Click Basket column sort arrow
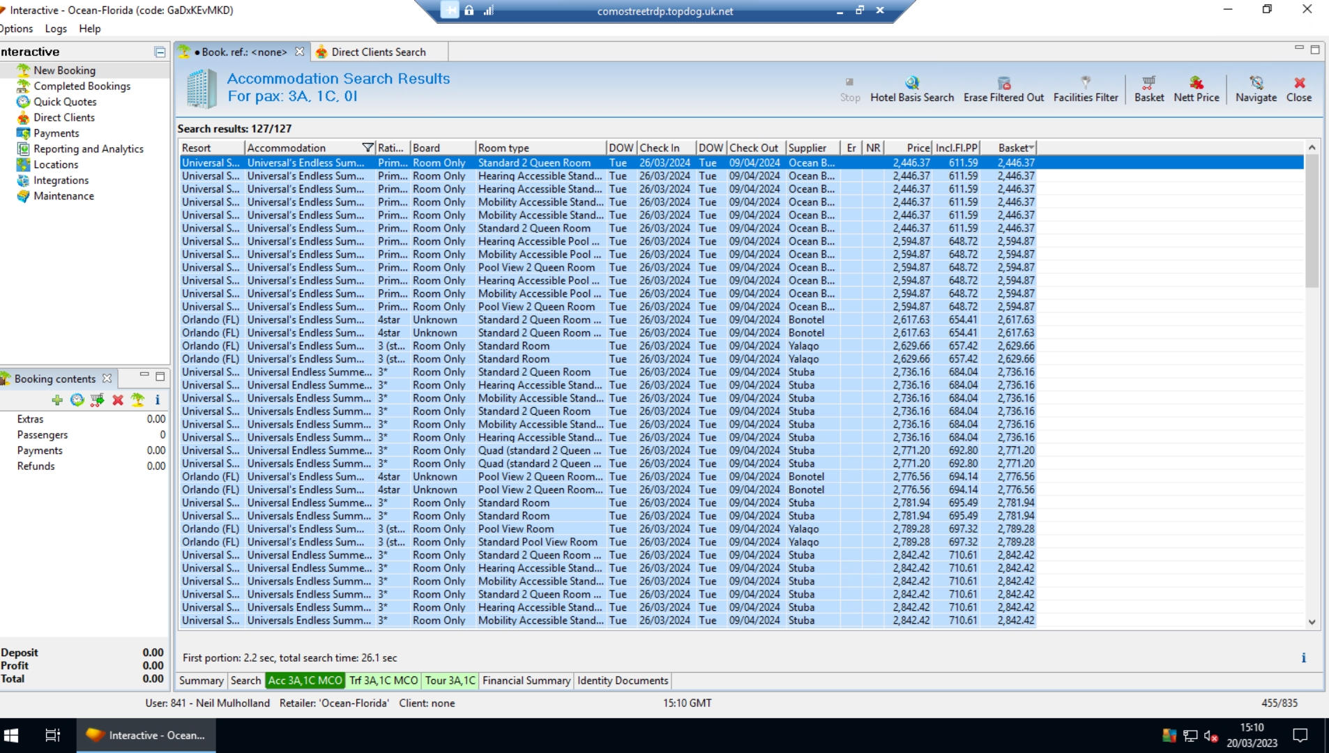 pyautogui.click(x=1031, y=148)
